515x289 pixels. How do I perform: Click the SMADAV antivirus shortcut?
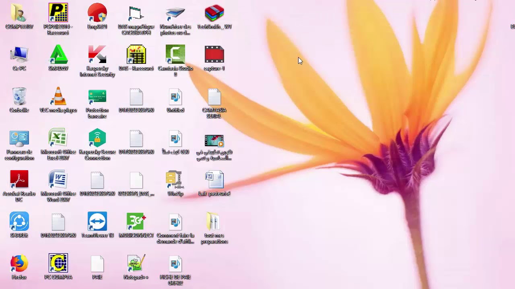click(58, 55)
